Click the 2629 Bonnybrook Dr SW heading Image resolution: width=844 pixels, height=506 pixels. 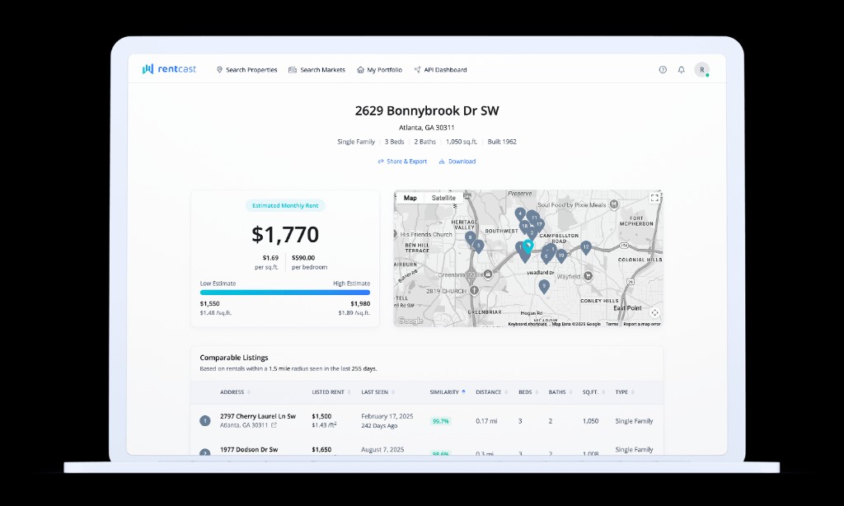[x=427, y=111]
